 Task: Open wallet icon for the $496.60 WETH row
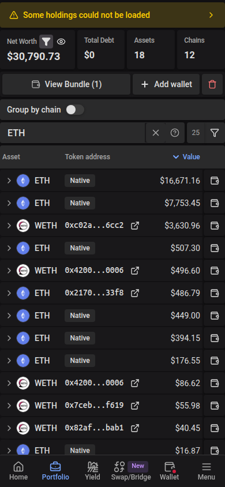(x=215, y=271)
